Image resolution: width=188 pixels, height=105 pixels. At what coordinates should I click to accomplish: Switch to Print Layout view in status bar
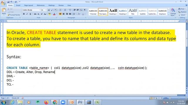(x=151, y=98)
